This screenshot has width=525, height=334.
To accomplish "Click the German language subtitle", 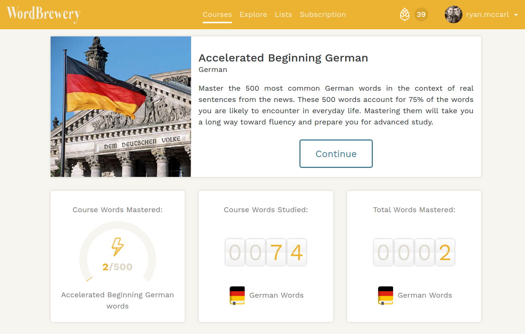I will (213, 70).
